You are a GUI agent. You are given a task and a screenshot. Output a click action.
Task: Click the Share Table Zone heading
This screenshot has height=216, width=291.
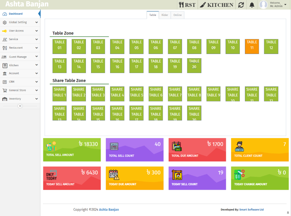tap(69, 80)
